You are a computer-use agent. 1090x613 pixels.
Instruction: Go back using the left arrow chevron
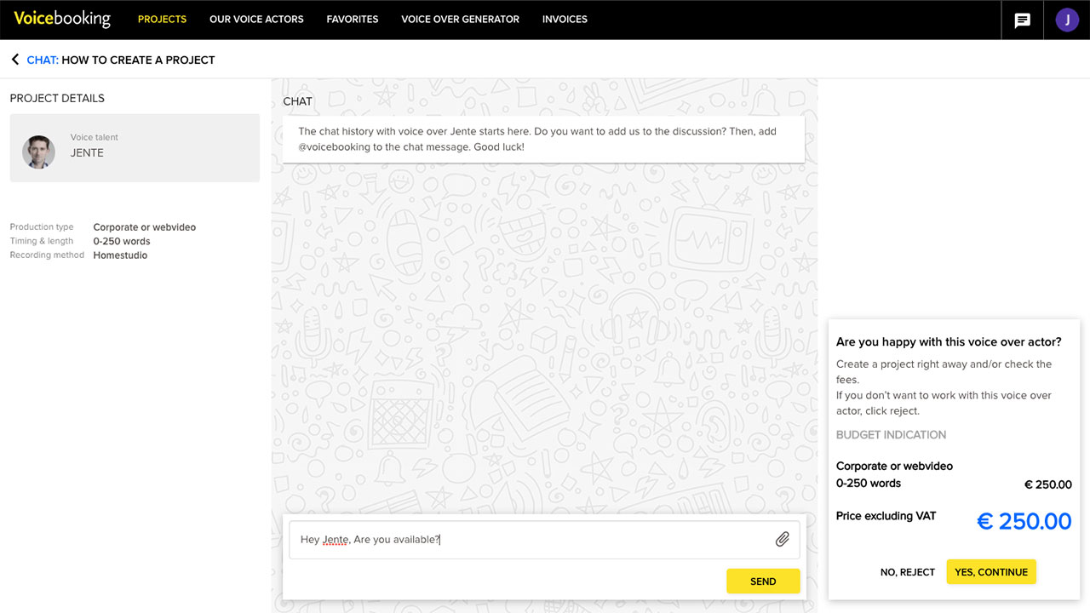pos(14,59)
